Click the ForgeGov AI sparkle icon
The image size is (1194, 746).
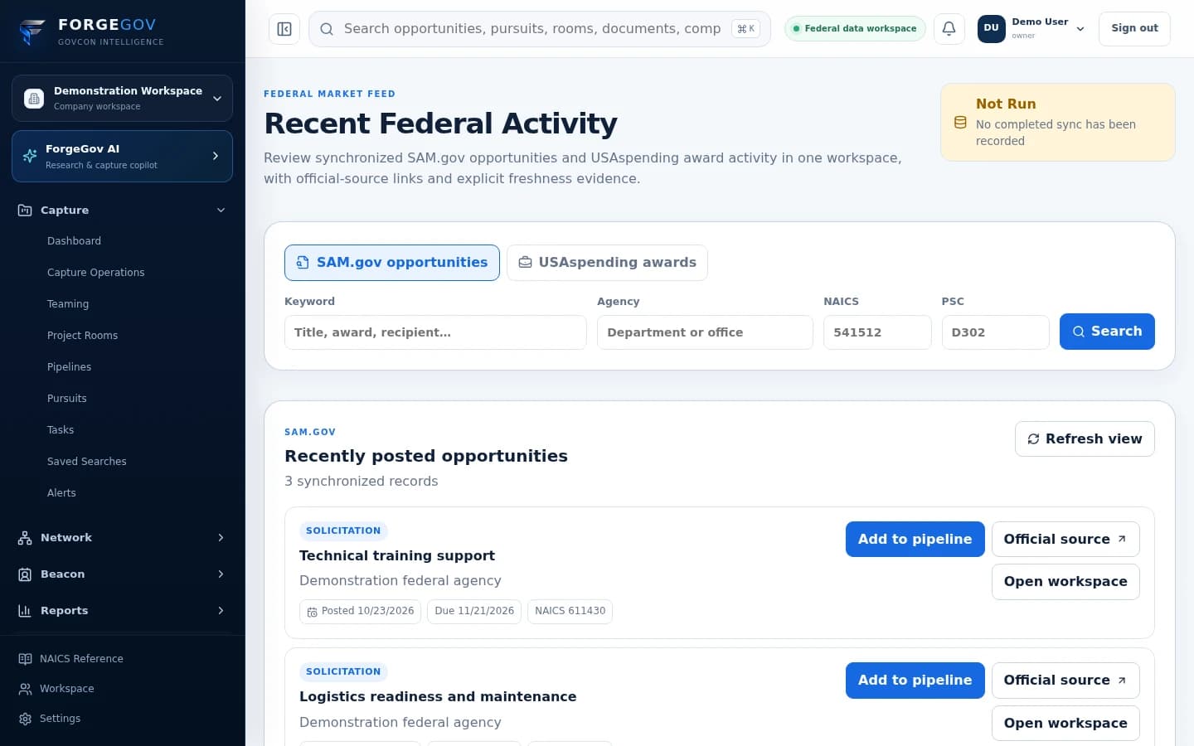click(x=30, y=156)
